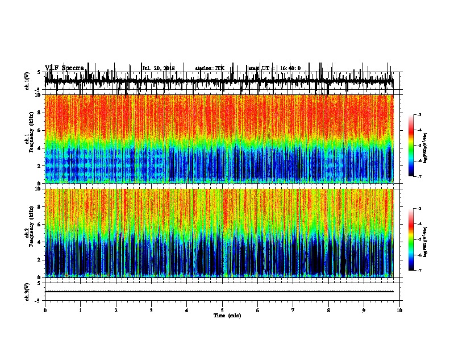Click the "station=ITK" header label
Image resolution: width=450 pixels, height=348 pixels.
210,68
